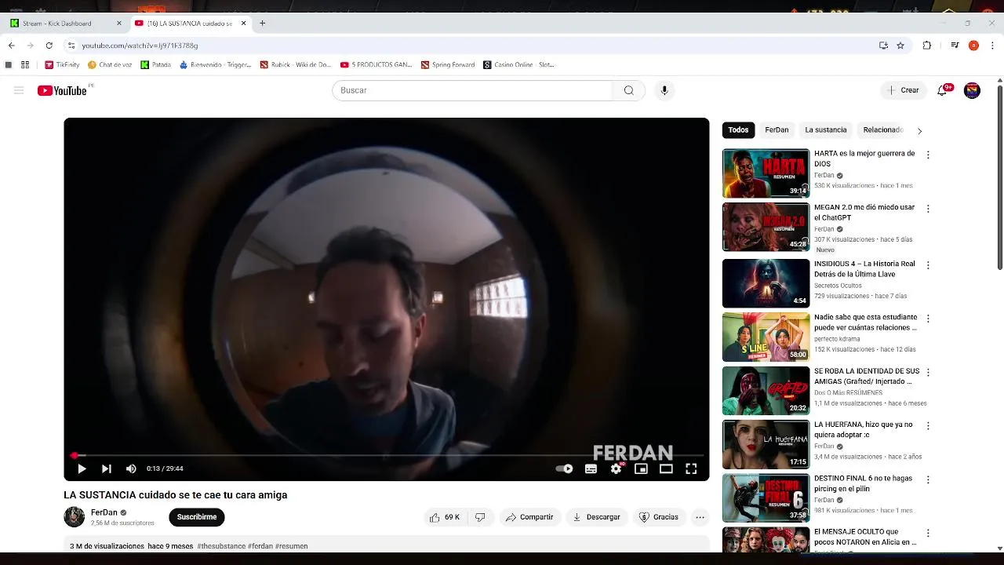Open Casino Online bookmark

519,65
